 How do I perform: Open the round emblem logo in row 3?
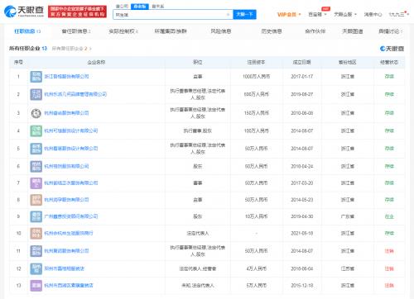pos(36,113)
